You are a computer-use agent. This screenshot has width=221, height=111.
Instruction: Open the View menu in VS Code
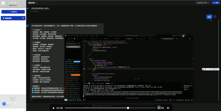81,36
